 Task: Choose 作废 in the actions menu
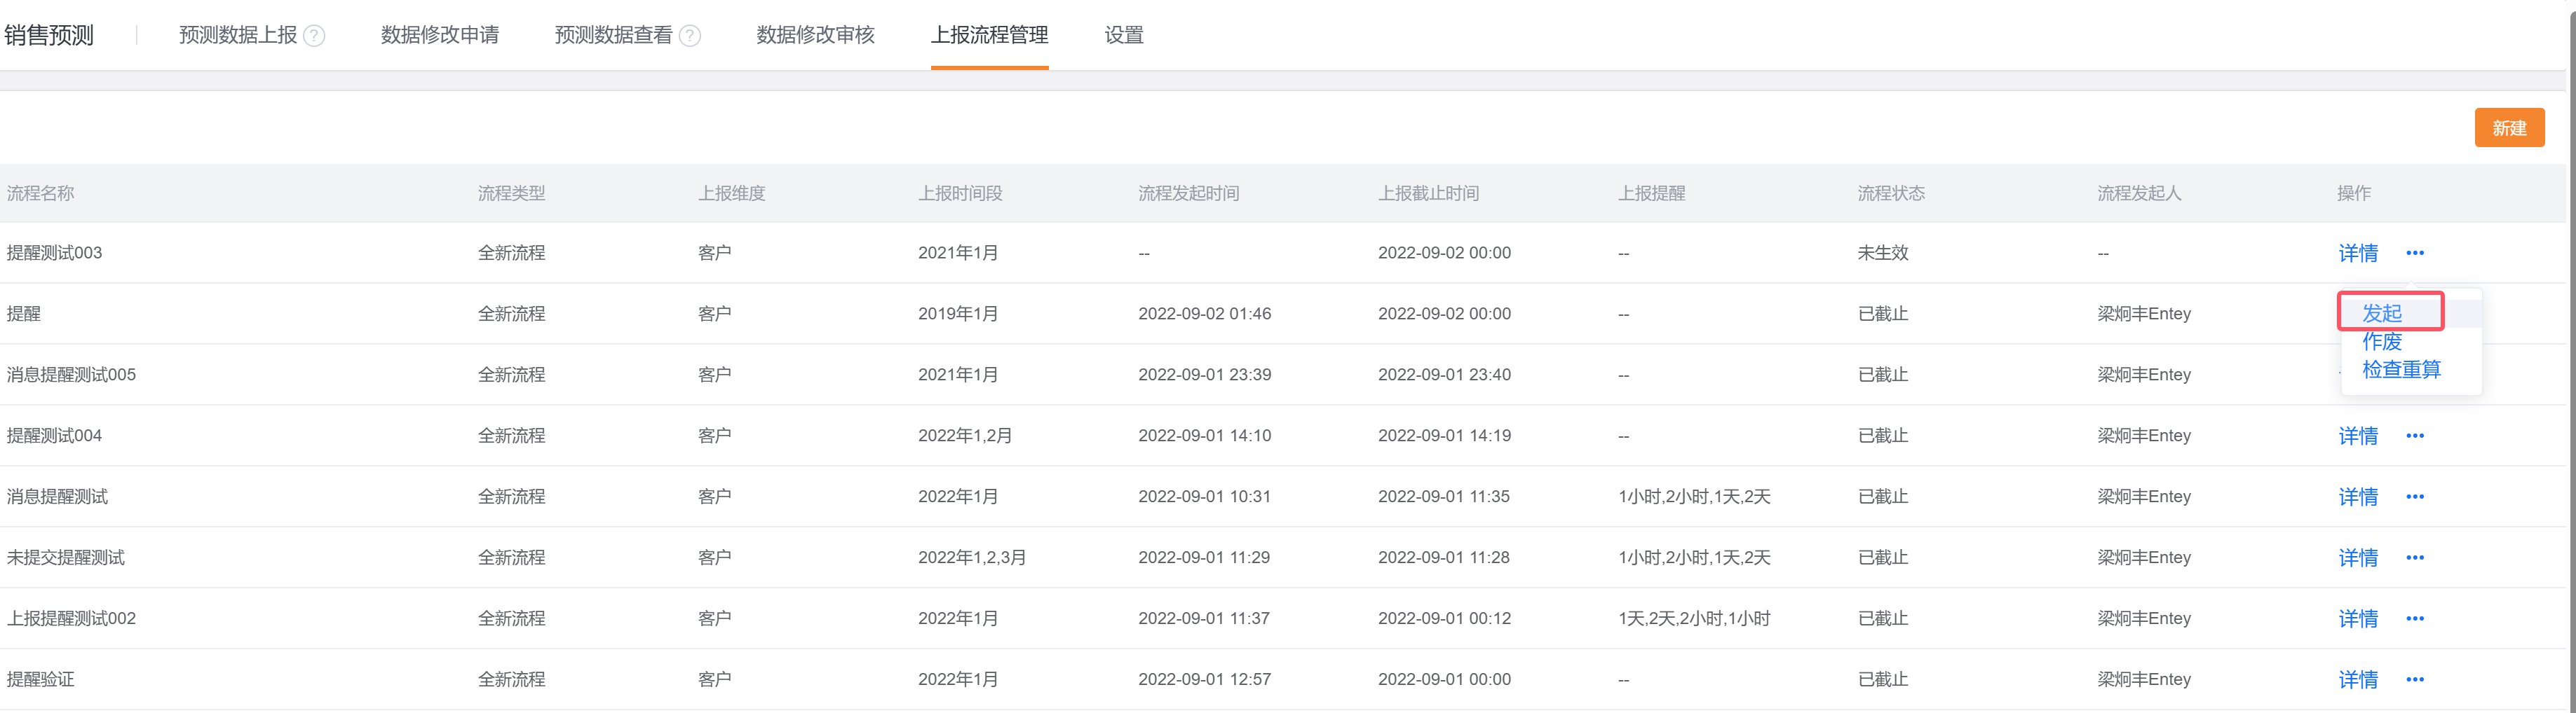coord(2382,342)
